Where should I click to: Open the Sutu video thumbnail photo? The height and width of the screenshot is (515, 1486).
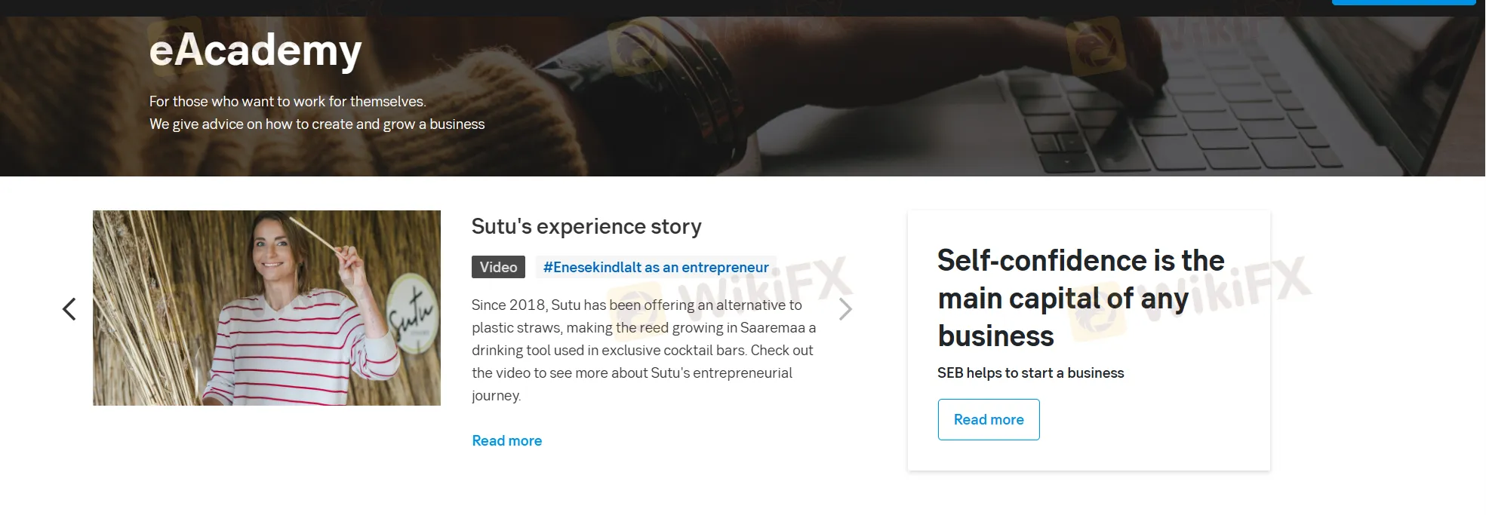click(x=266, y=308)
